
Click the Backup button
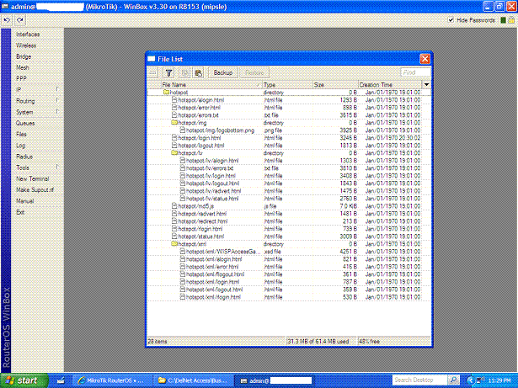(223, 72)
